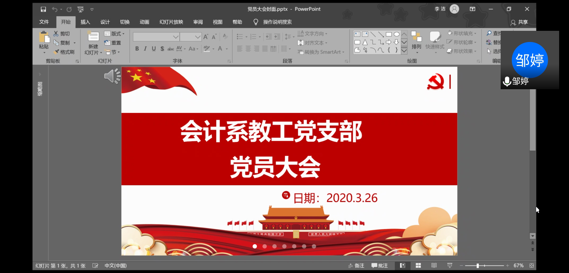The width and height of the screenshot is (569, 273).
Task: Click the Share button
Action: 519,22
